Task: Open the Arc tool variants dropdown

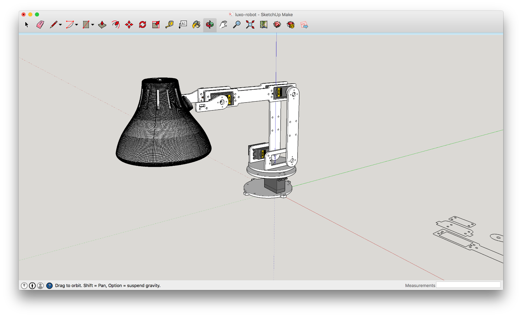Action: tap(76, 25)
